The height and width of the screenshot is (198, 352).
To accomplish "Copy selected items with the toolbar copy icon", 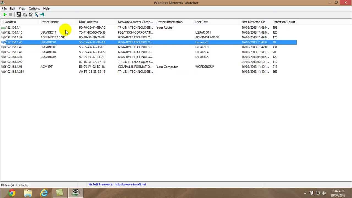I will [25, 15].
